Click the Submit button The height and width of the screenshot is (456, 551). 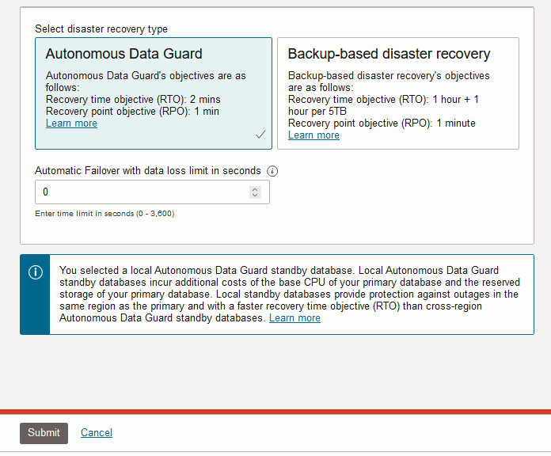click(44, 433)
